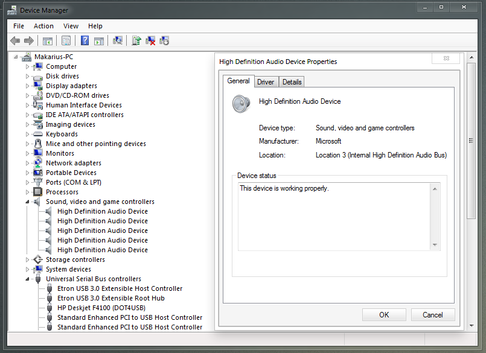This screenshot has width=486, height=353.
Task: Click Scan for hardware changes icon
Action: pos(118,40)
